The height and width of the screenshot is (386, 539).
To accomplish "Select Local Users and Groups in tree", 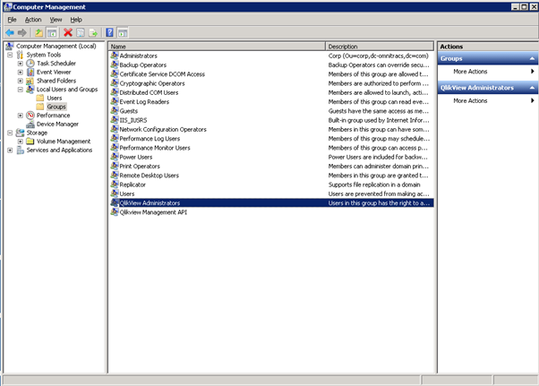I will coord(67,90).
